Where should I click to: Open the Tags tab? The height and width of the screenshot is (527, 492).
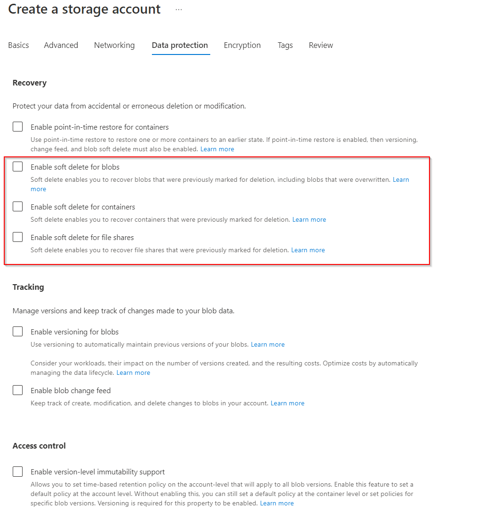tap(285, 45)
